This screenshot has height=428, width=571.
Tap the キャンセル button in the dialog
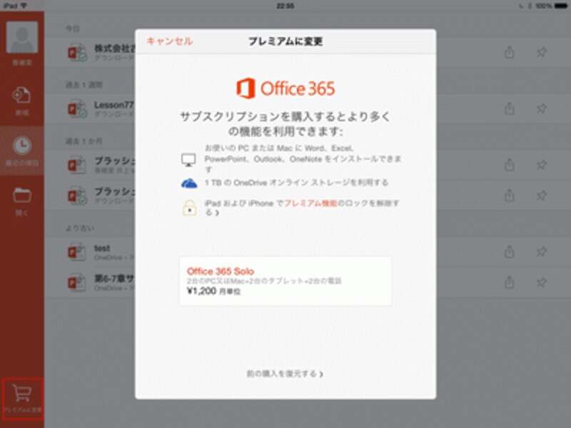(170, 41)
